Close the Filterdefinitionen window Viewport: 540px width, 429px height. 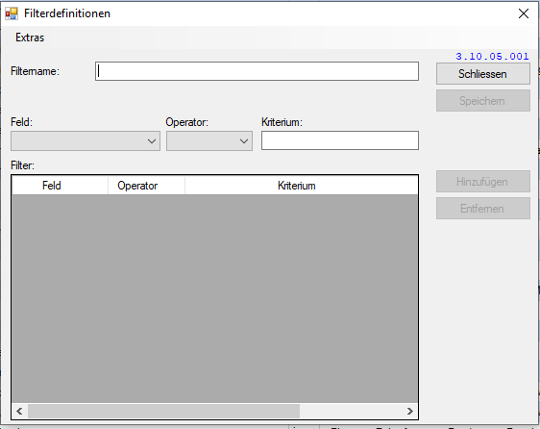tap(524, 13)
